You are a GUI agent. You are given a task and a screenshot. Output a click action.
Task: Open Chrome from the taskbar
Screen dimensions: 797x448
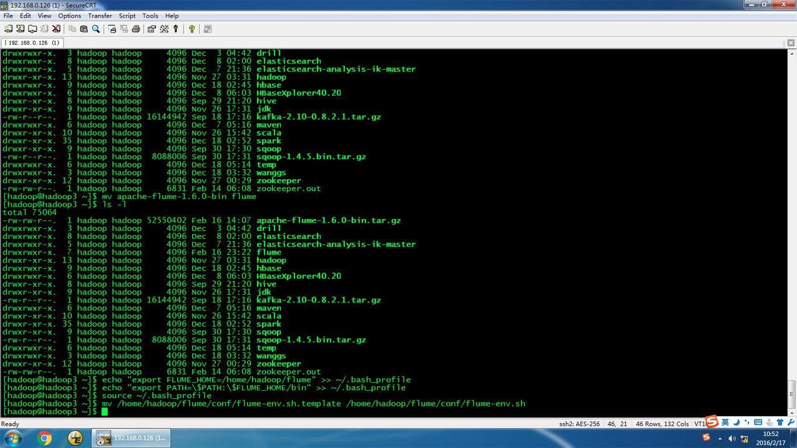pyautogui.click(x=45, y=439)
